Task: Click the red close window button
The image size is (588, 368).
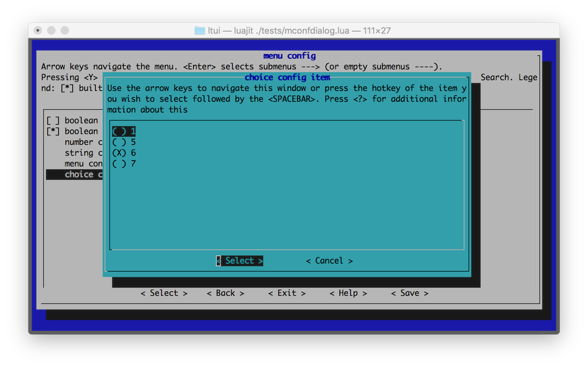Action: click(38, 30)
